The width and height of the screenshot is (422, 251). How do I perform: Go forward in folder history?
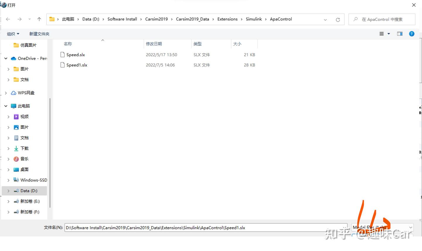tap(19, 19)
